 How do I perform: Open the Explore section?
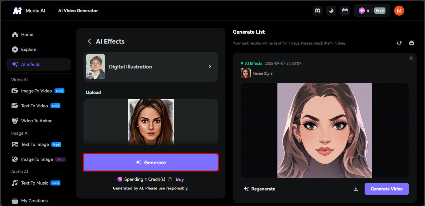[x=28, y=49]
